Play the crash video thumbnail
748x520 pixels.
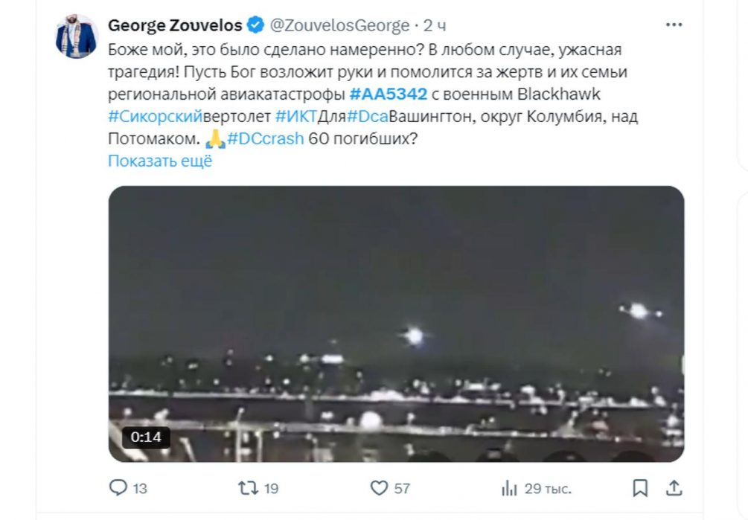[396, 324]
